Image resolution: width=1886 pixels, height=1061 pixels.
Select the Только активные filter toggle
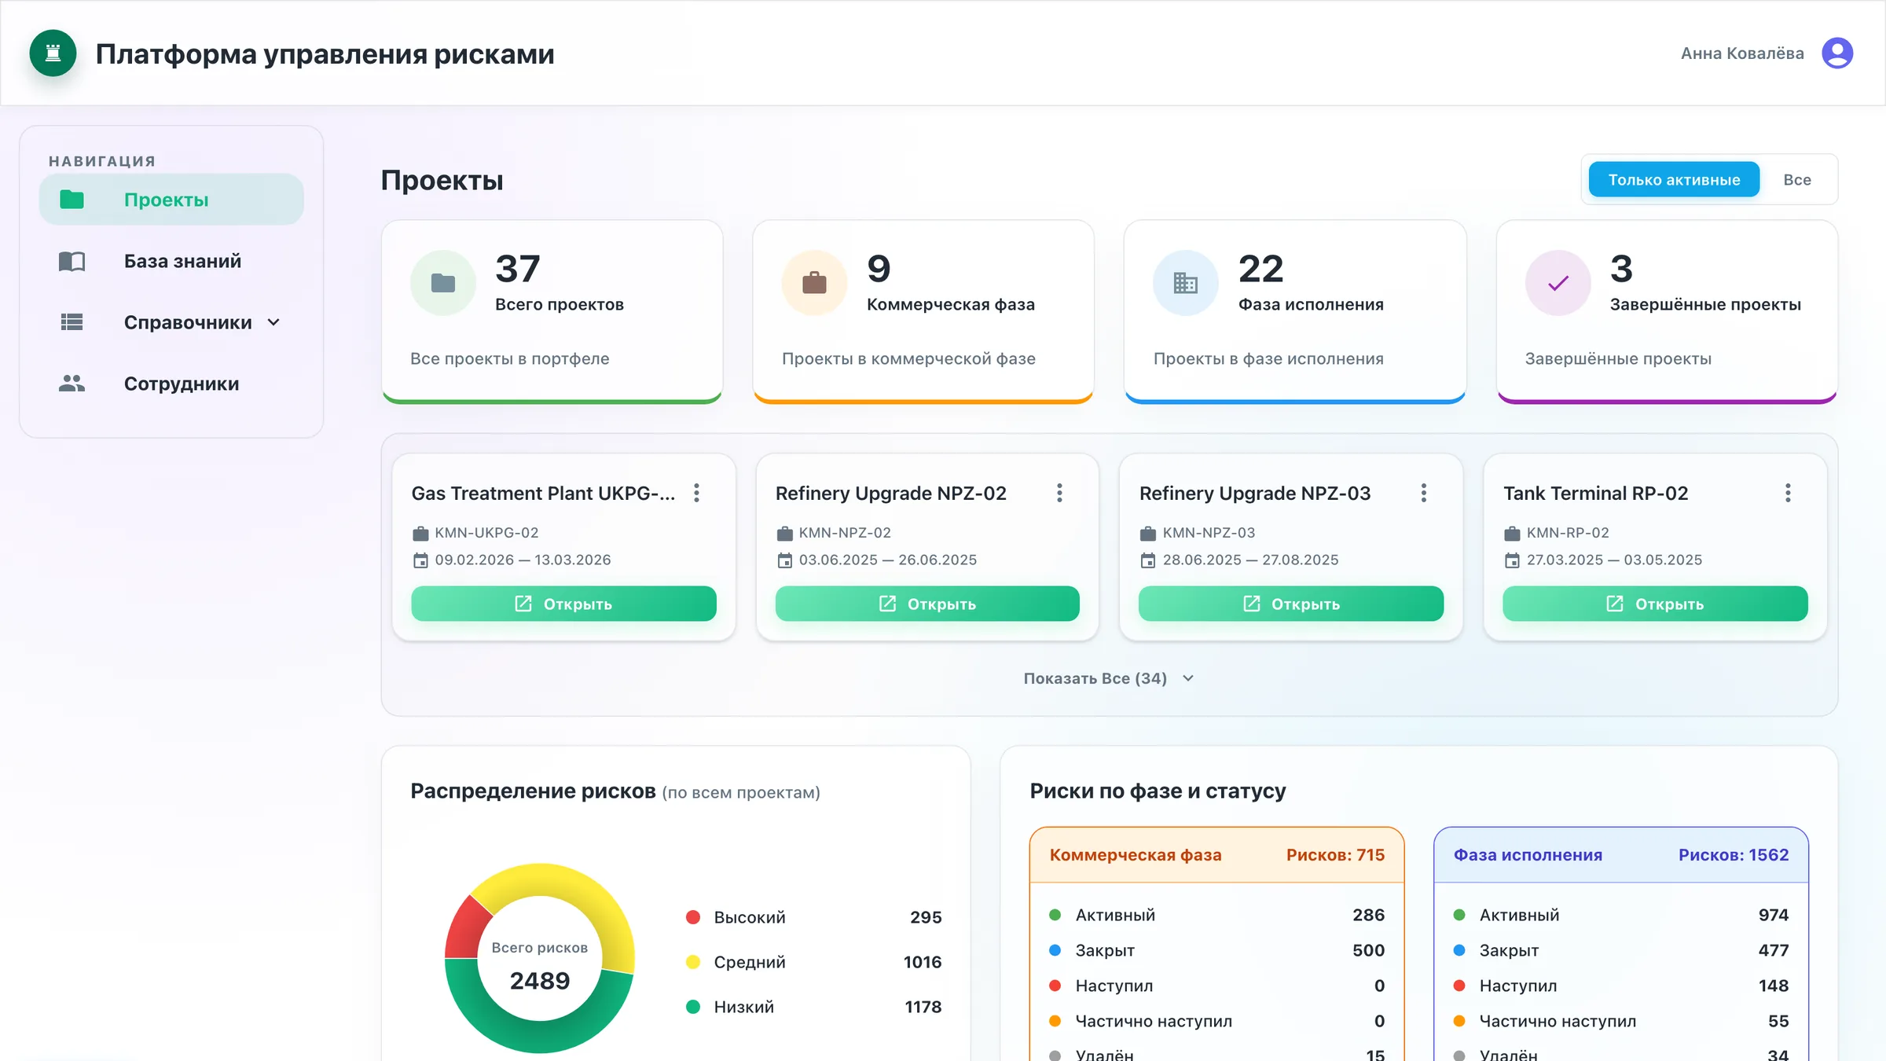[x=1674, y=180]
